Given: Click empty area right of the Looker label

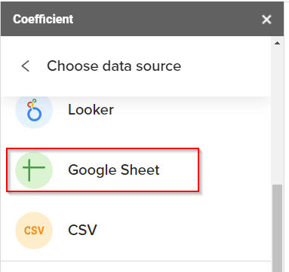Looking at the screenshot, I should tap(191, 110).
